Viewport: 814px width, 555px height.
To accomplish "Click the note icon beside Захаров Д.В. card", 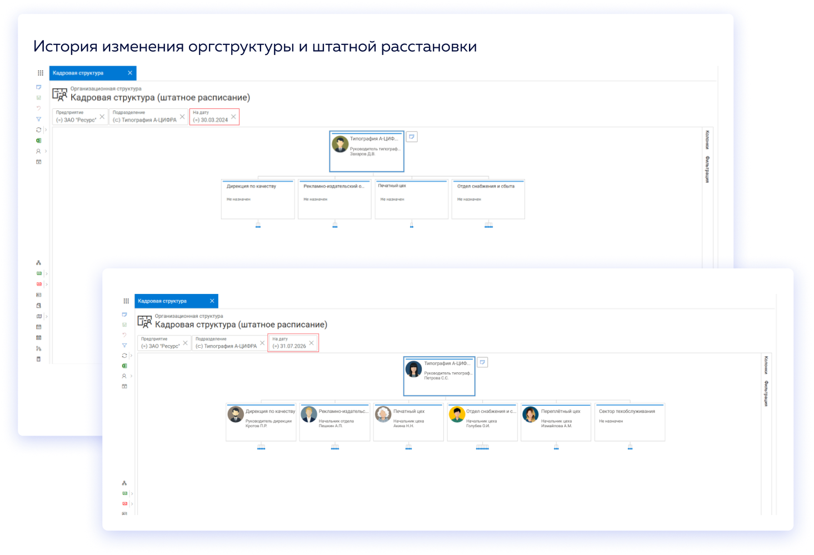I will [412, 137].
